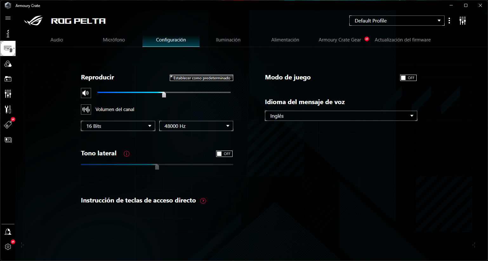Screen dimensions: 488x261
Task: Select the Devices keyboard sidebar icon
Action: click(8, 48)
